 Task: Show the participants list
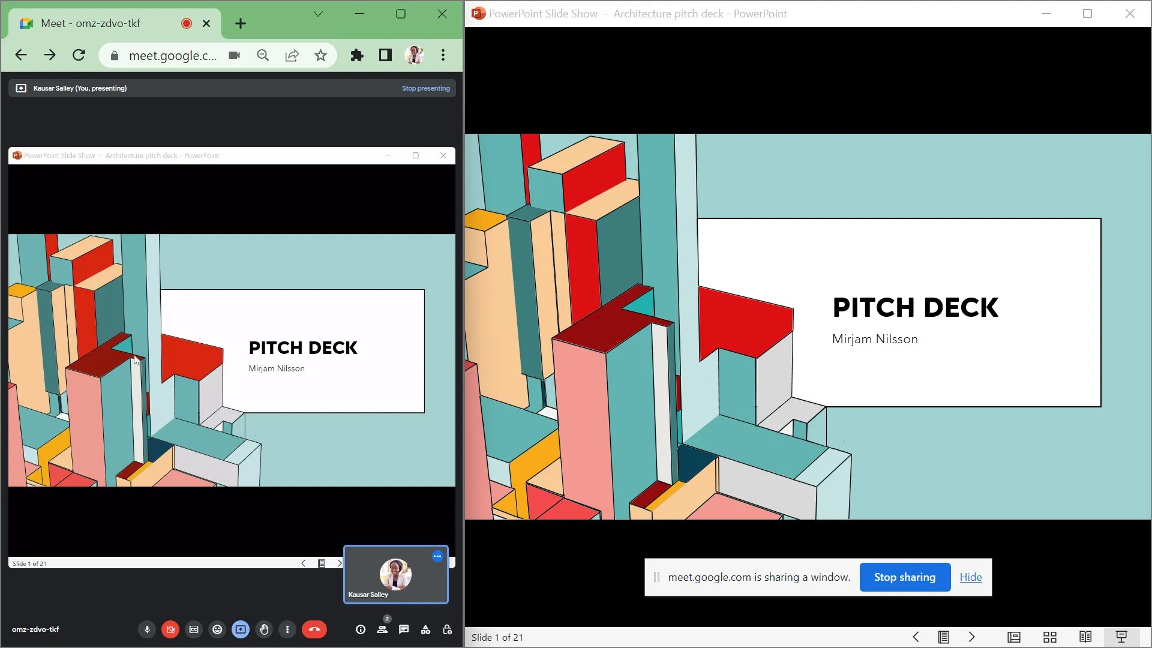(x=382, y=629)
